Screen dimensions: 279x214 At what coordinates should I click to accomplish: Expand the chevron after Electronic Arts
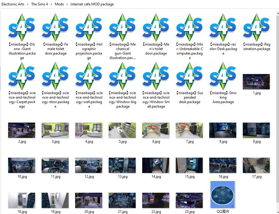(x=28, y=4)
